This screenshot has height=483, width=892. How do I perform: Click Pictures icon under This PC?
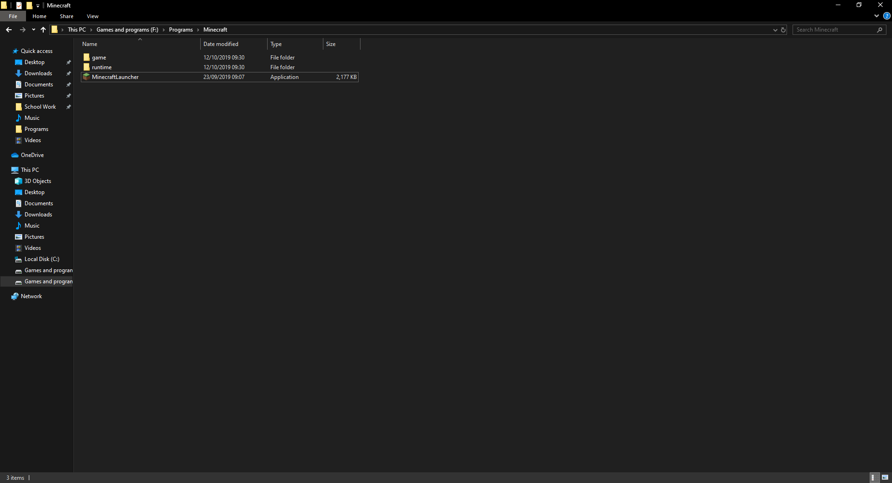click(19, 237)
